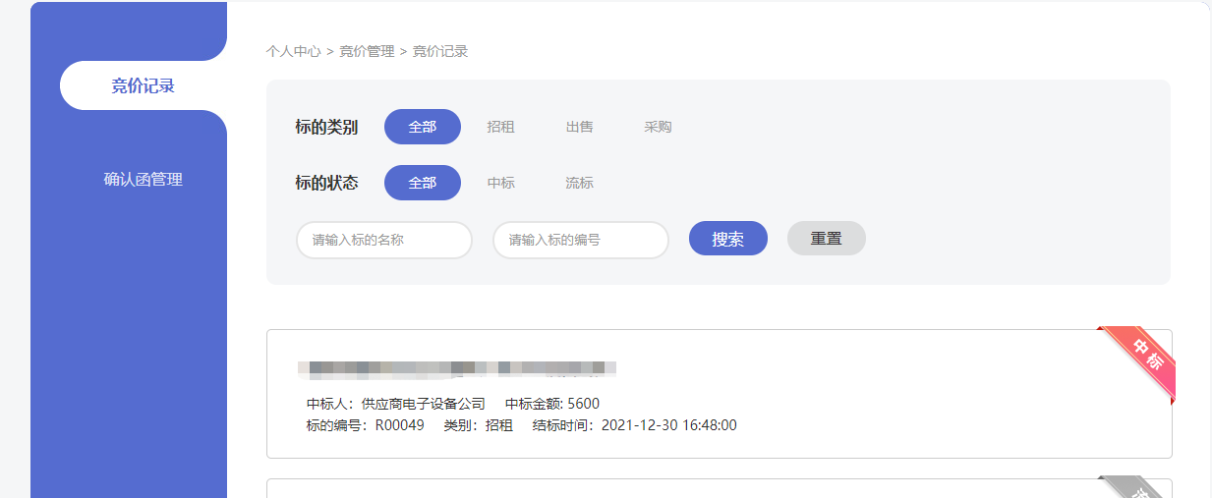Image resolution: width=1212 pixels, height=498 pixels.
Task: Click the blurred title of record R00049
Action: (457, 368)
